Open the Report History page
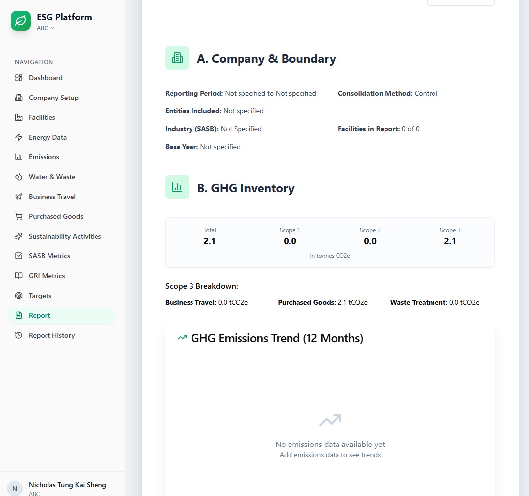 (51, 335)
